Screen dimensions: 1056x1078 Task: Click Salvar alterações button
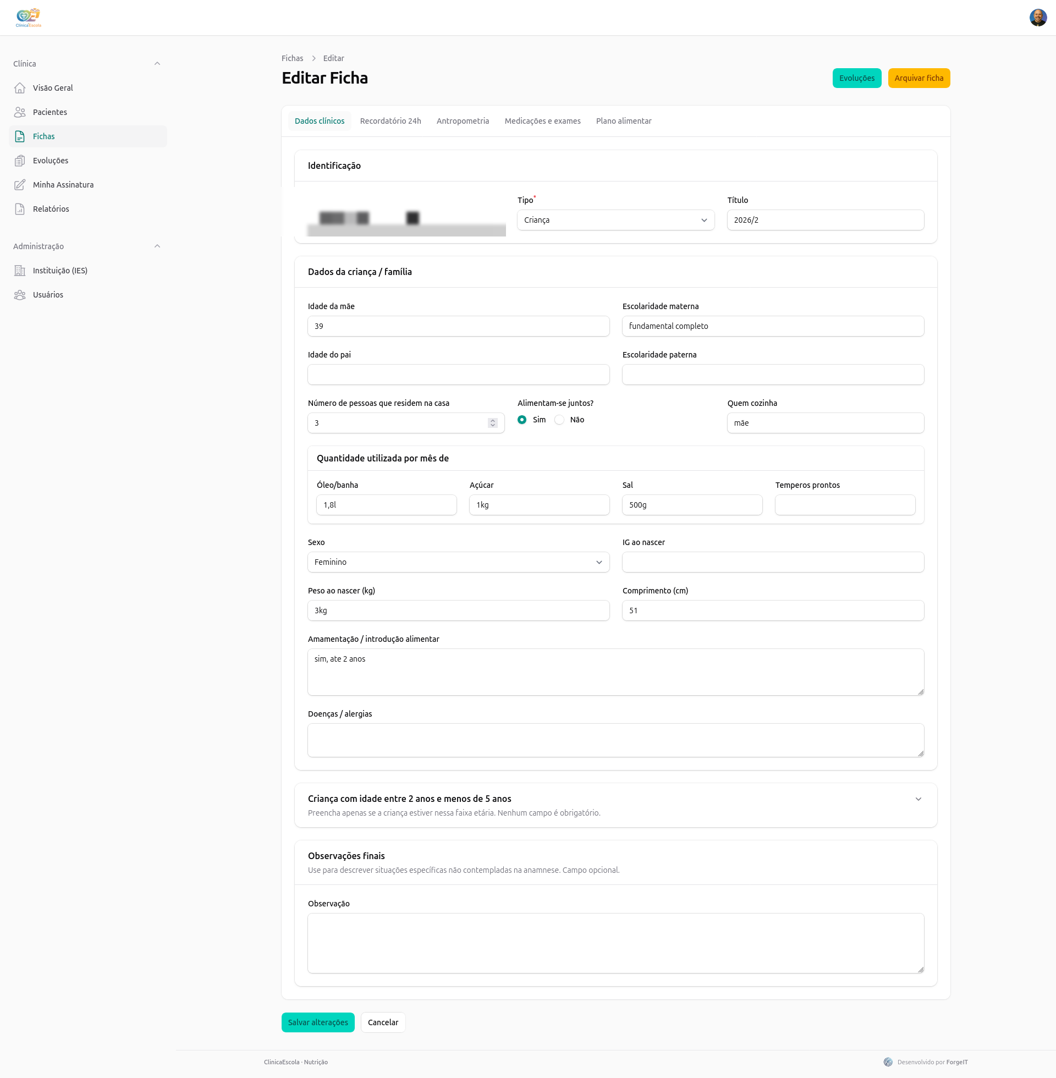point(318,1022)
